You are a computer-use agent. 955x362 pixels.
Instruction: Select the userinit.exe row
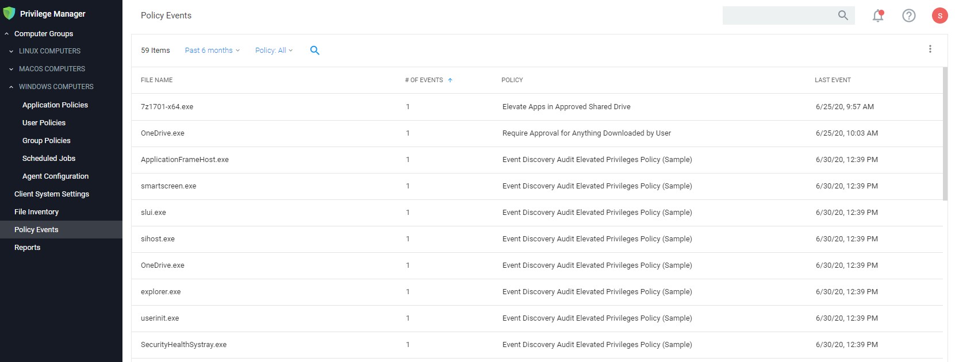[537, 318]
